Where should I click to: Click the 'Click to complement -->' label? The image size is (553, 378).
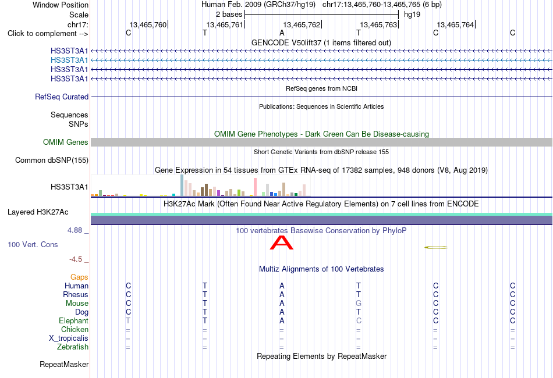pyautogui.click(x=48, y=34)
